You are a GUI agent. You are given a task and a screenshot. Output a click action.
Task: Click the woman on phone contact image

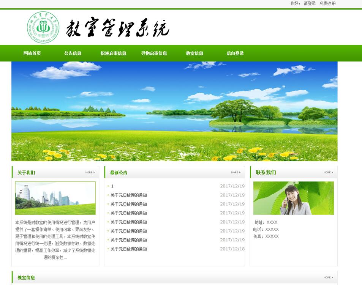[293, 198]
